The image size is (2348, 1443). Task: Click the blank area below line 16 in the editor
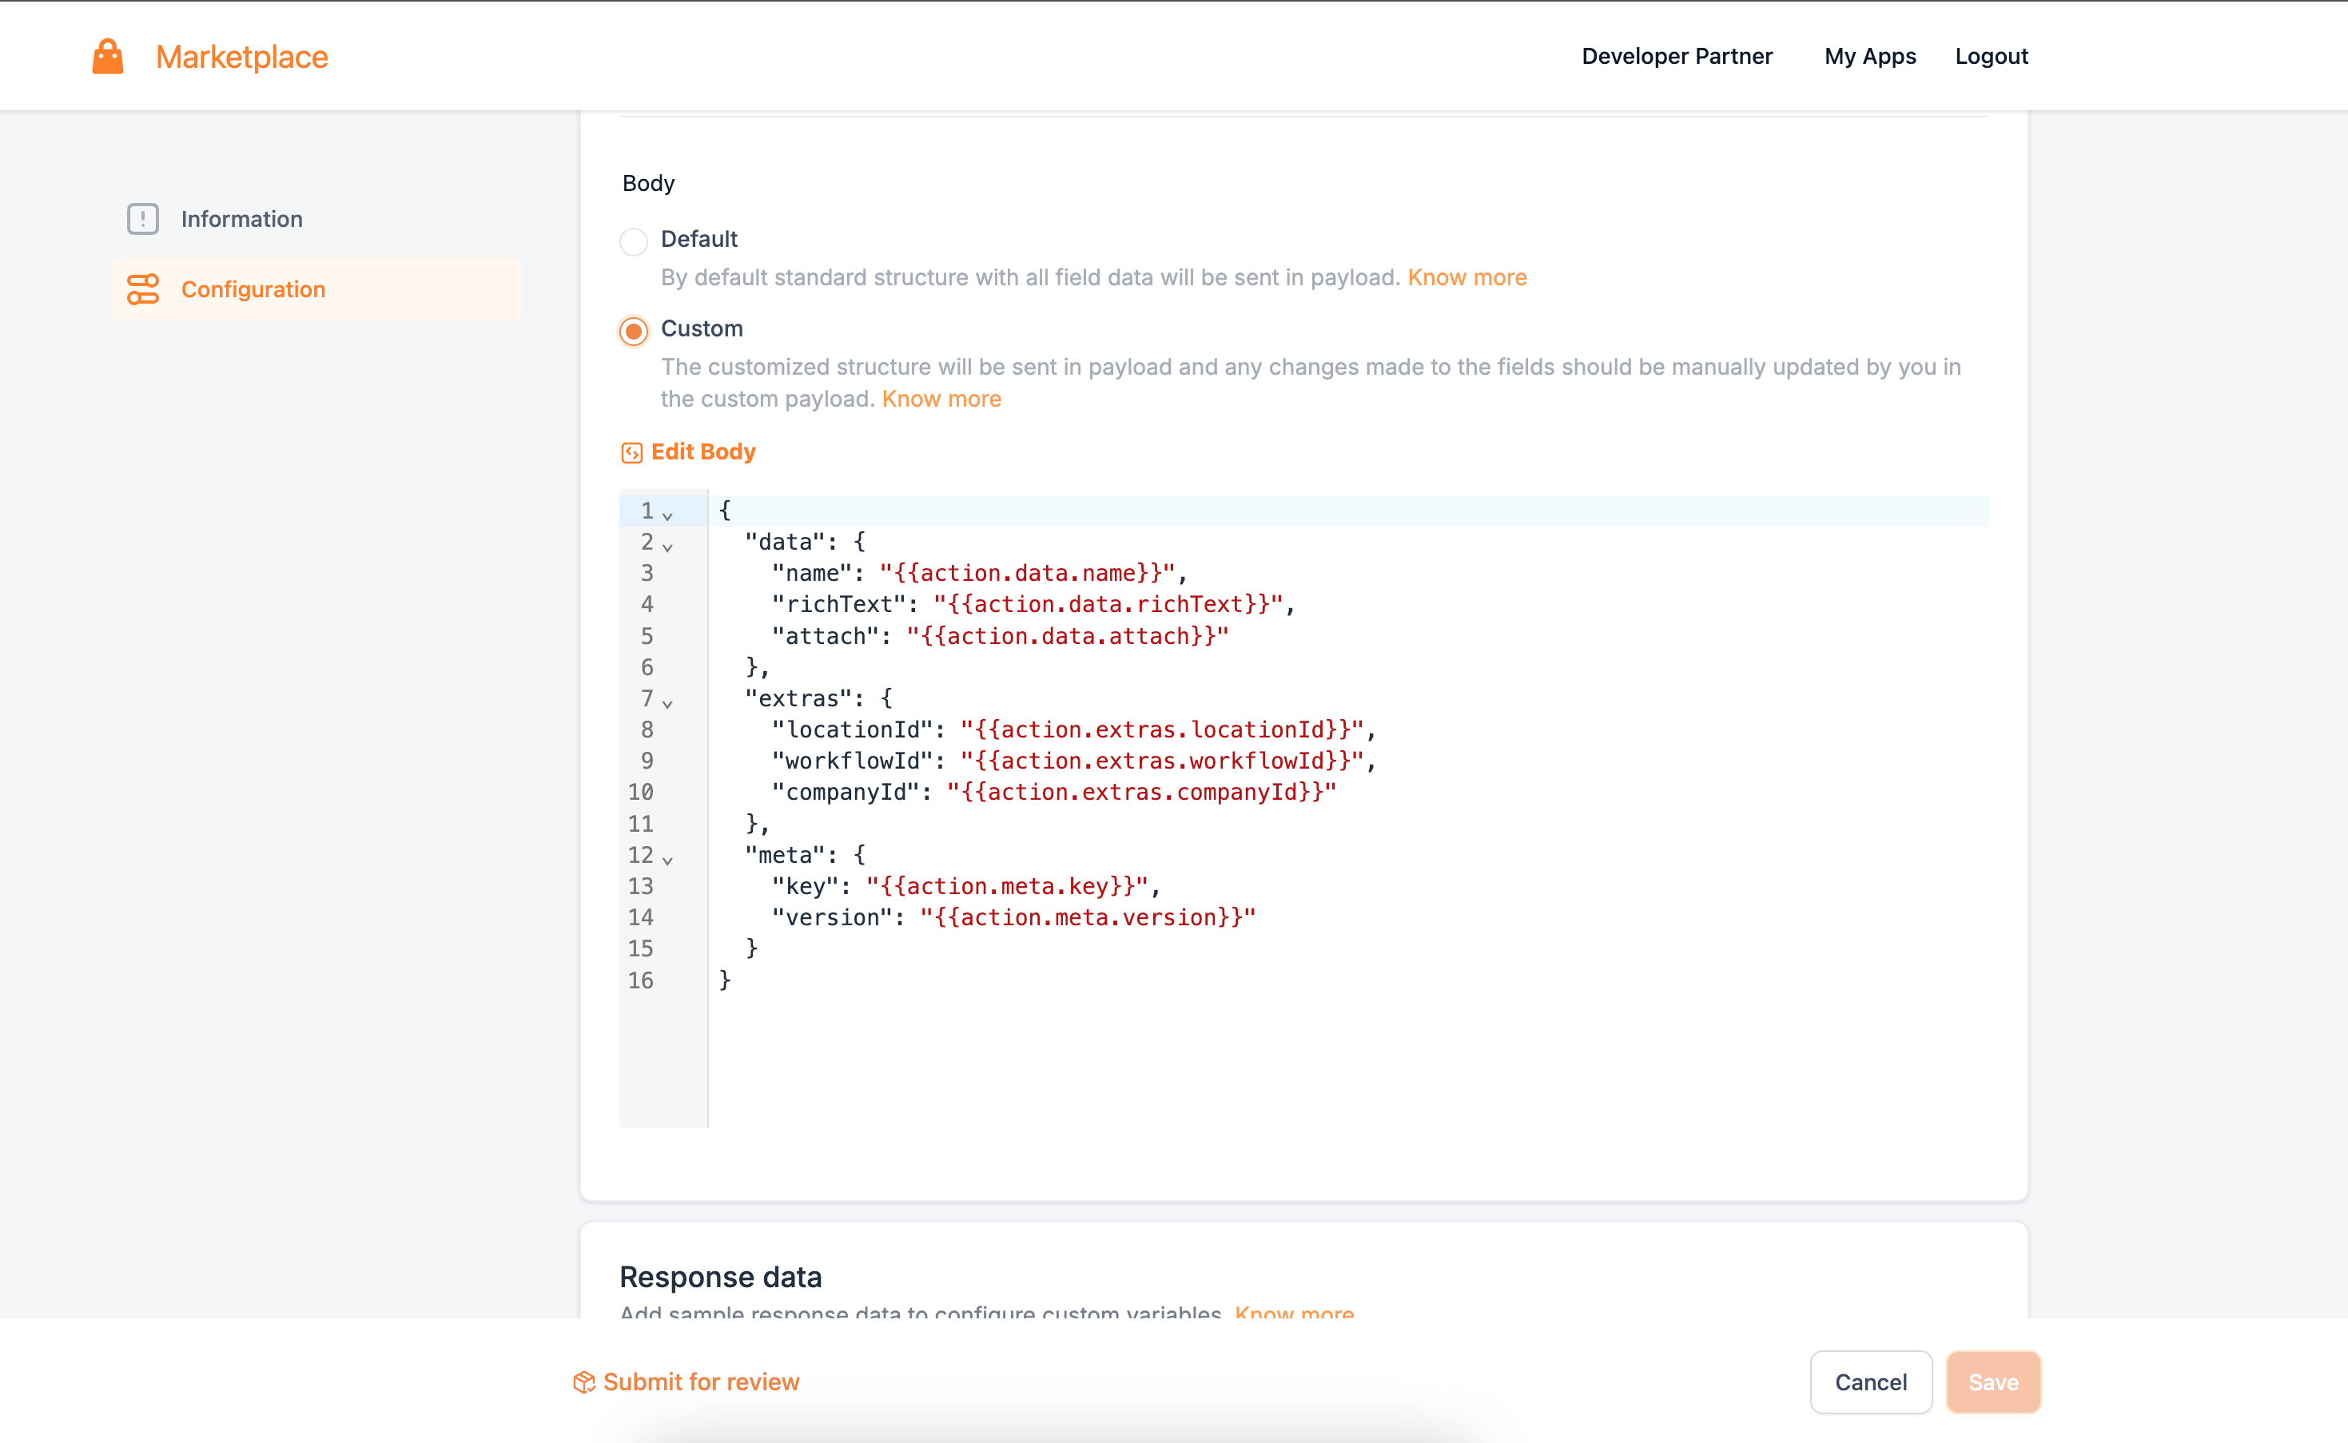(x=1347, y=1061)
